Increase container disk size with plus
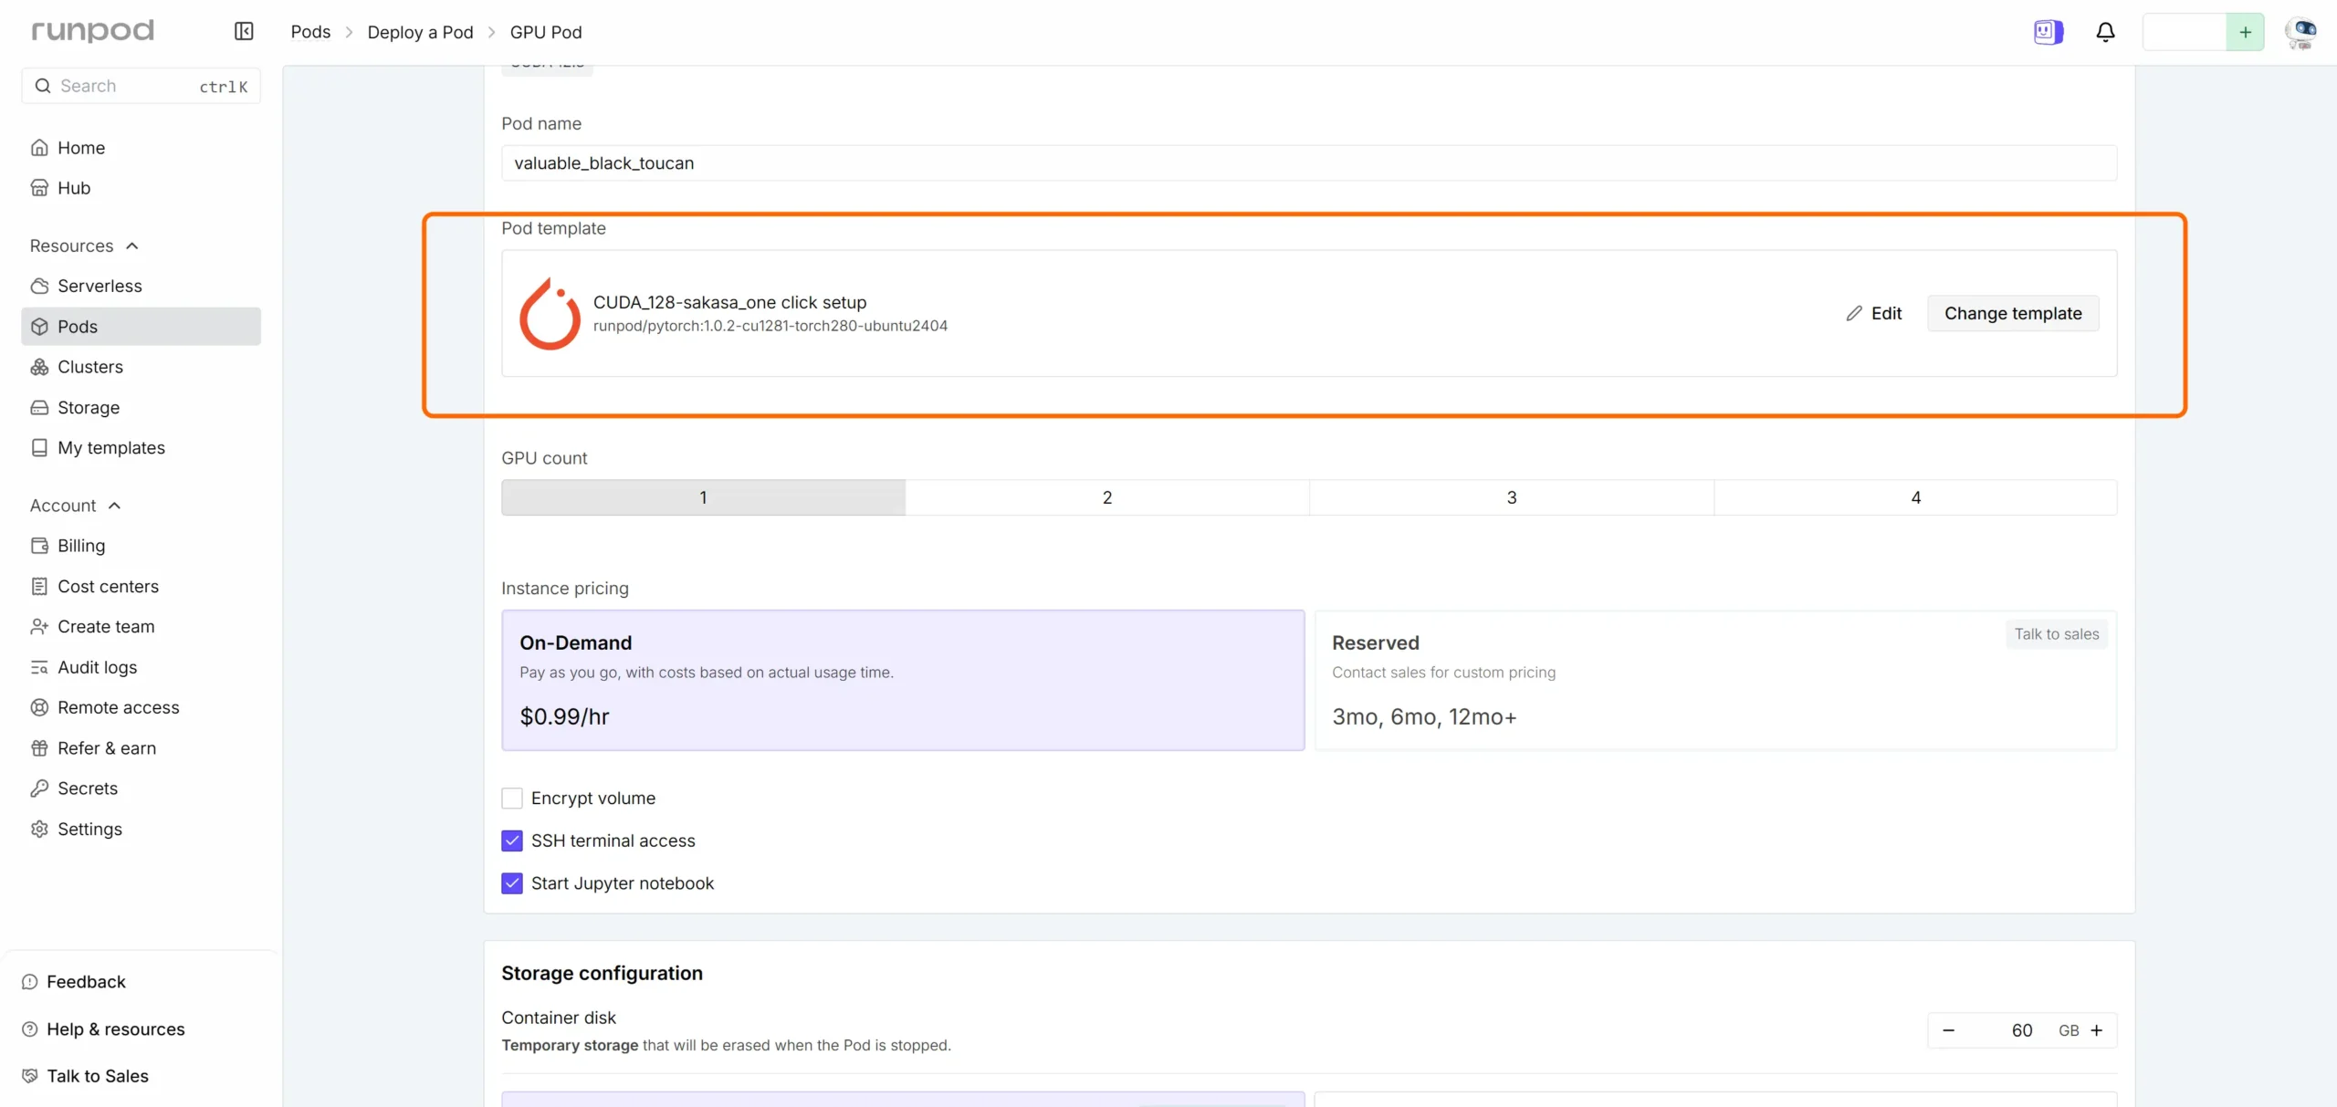The image size is (2337, 1107). [x=2097, y=1030]
